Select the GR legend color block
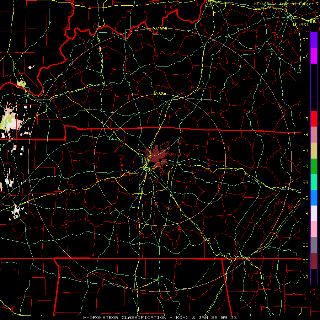 [x=314, y=134]
